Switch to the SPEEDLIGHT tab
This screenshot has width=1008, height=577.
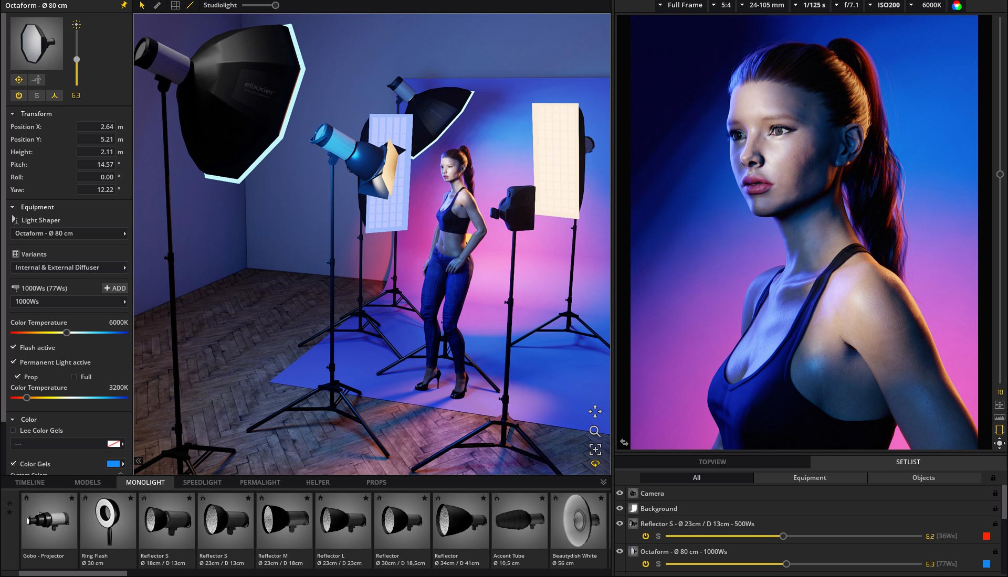click(x=202, y=482)
